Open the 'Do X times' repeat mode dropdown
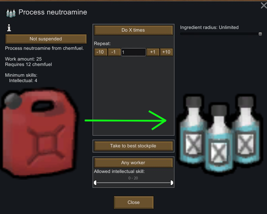 coord(133,30)
